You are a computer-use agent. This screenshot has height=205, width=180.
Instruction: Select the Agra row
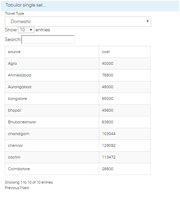coord(78,63)
